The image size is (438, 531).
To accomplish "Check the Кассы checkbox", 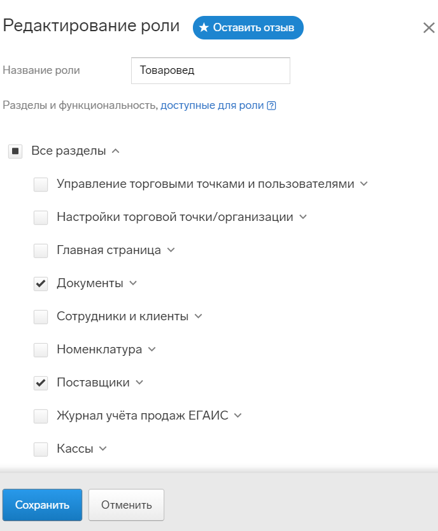I will coord(41,450).
